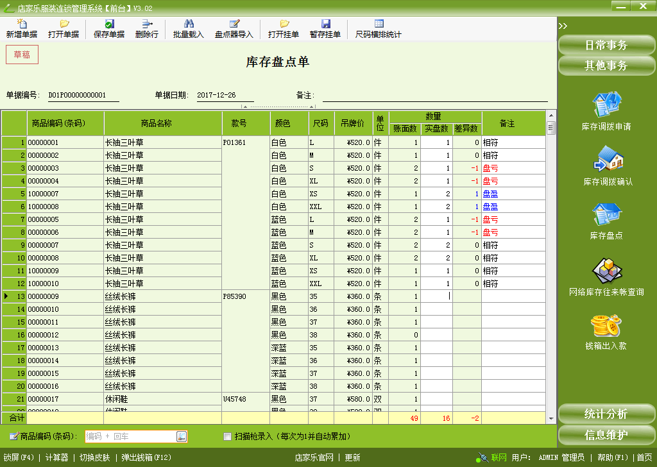Open the 库存盘点 sidebar icon
Screen dimensions: 657x467
[x=606, y=221]
